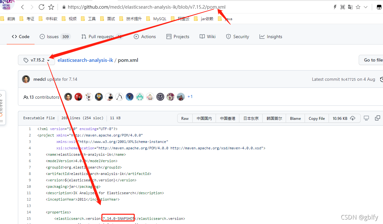The width and height of the screenshot is (383, 224).
Task: Open the 前端 bookmarks folder
Action: point(8,19)
